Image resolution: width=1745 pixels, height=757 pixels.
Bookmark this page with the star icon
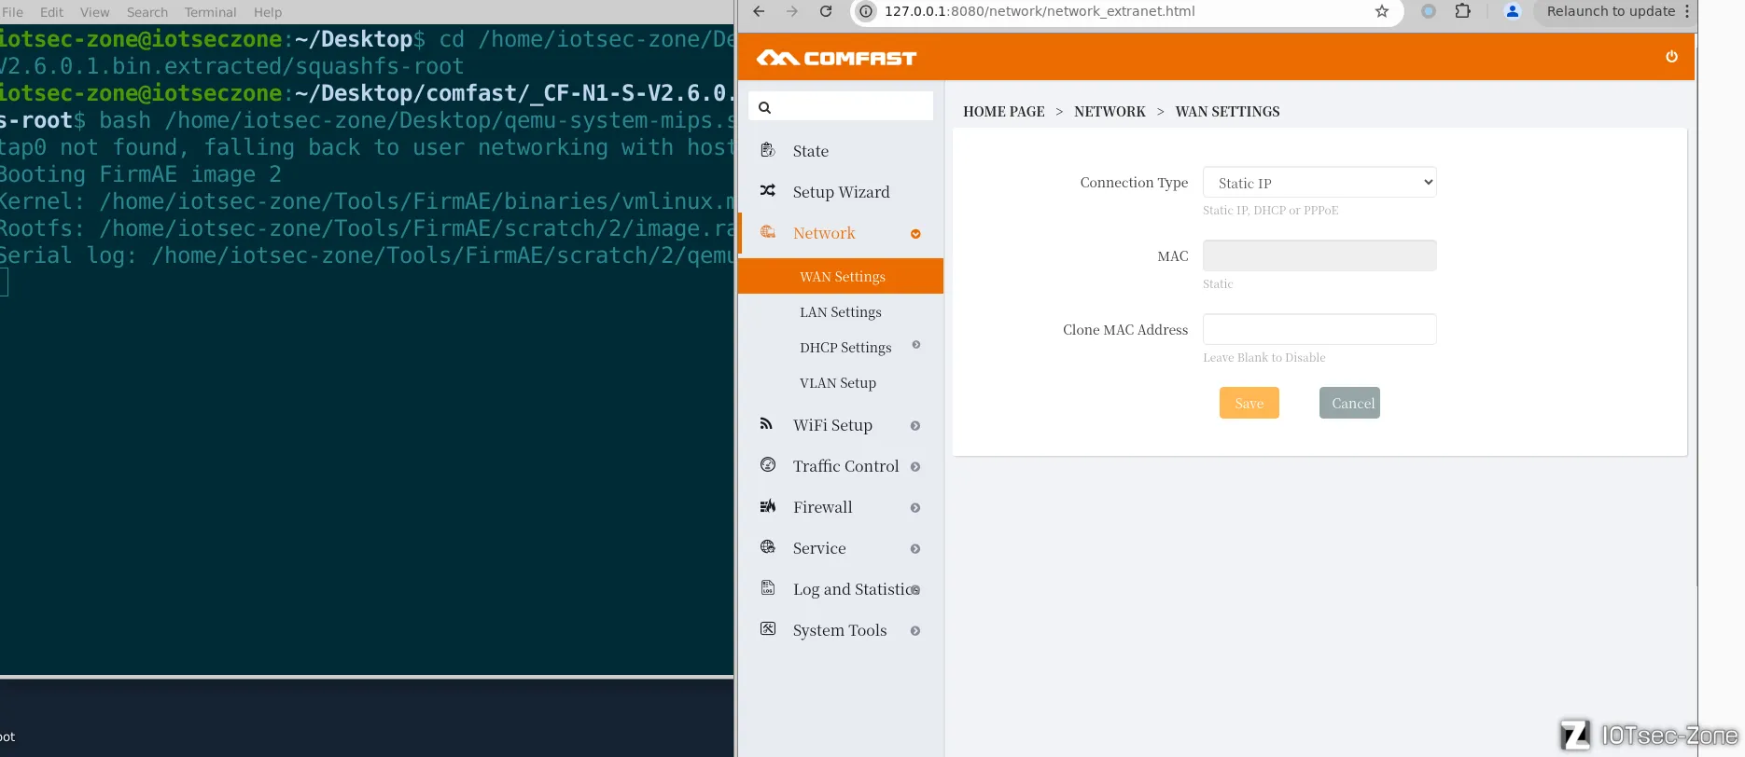point(1382,11)
